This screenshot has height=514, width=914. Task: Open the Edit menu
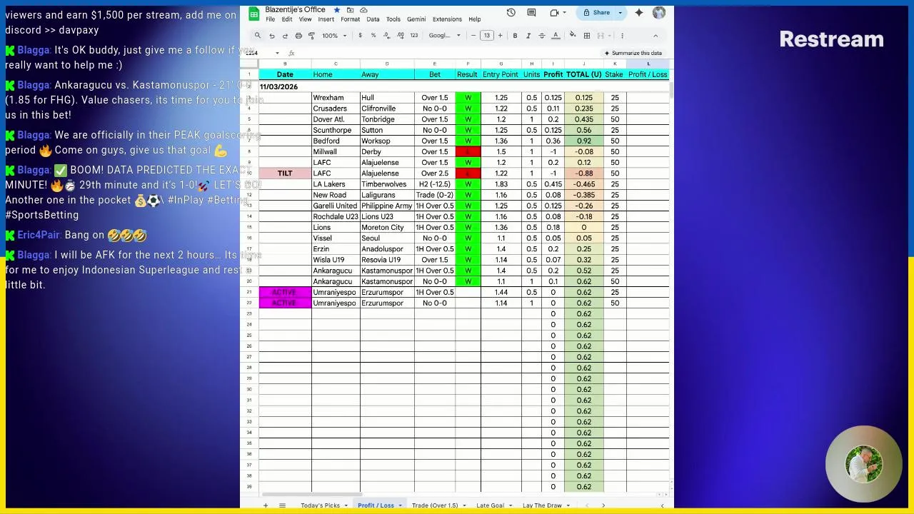[286, 19]
